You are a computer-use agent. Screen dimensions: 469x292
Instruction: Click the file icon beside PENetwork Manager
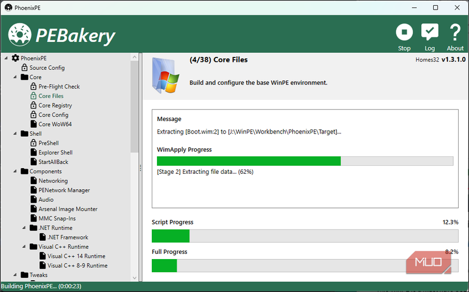[34, 190]
